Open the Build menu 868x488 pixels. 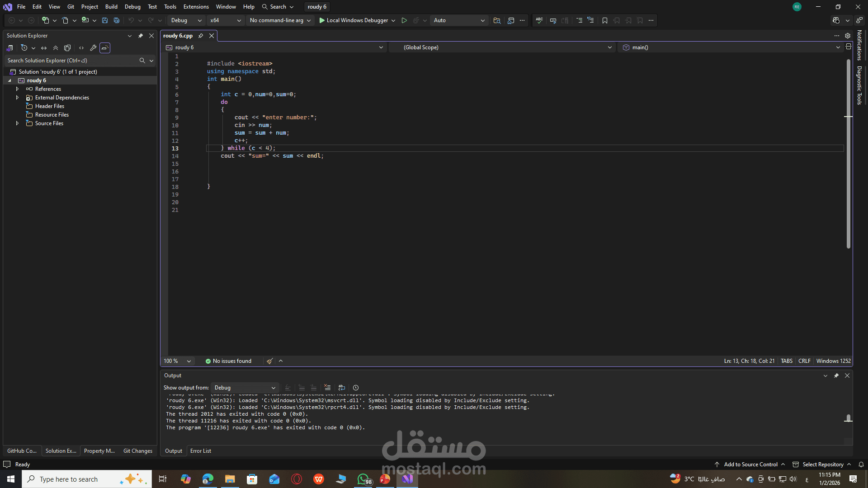point(111,7)
